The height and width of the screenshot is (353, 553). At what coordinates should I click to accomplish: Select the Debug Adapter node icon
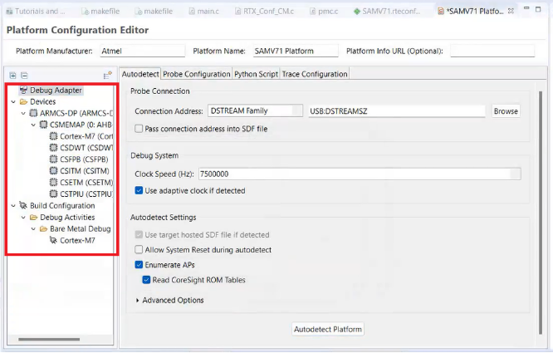23,90
